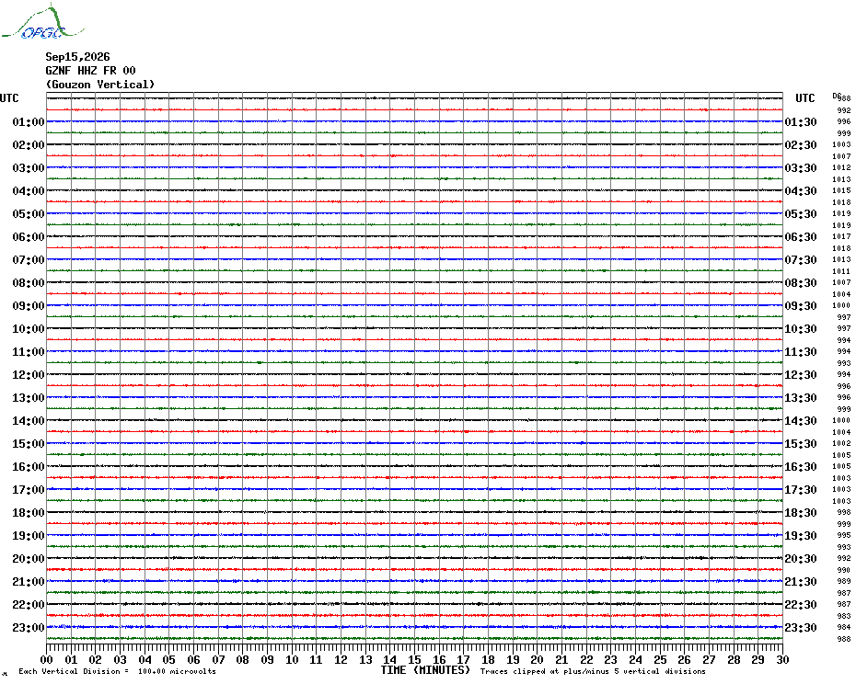
Task: Click the Each Vertical Division scale note
Action: pos(118,671)
